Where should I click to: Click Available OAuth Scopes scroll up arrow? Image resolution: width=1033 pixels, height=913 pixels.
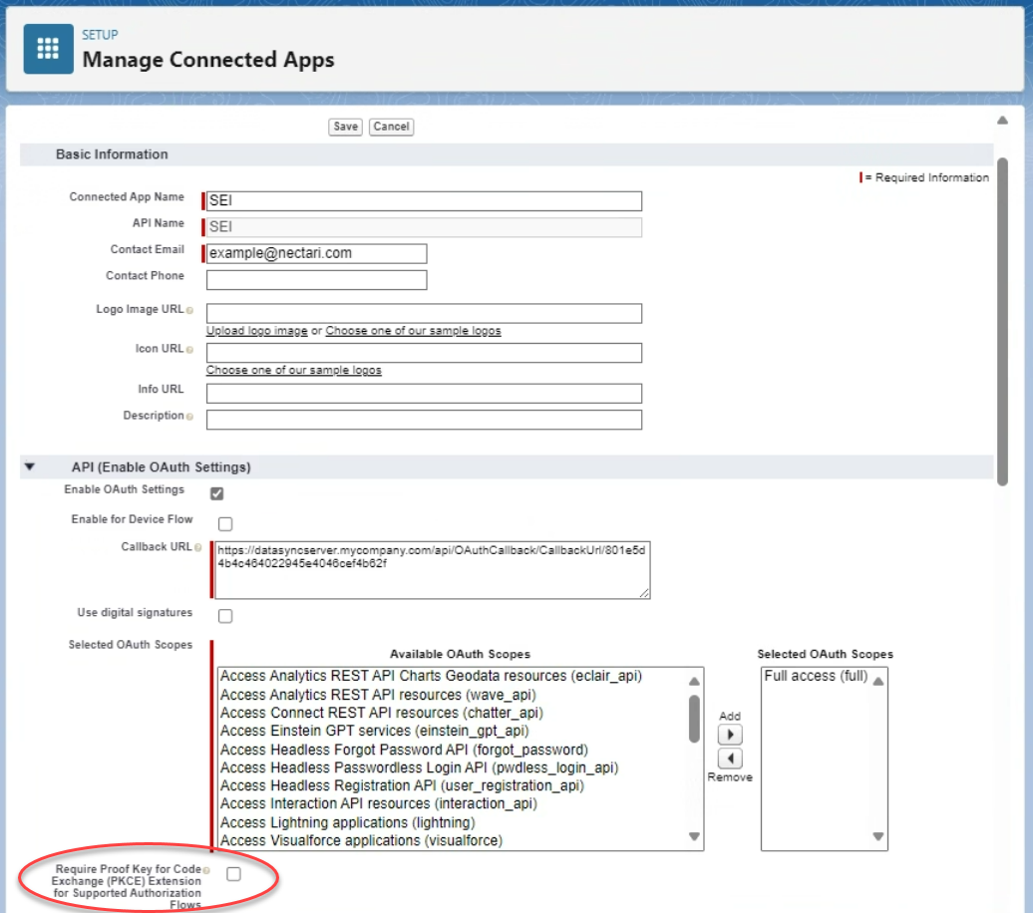click(694, 681)
